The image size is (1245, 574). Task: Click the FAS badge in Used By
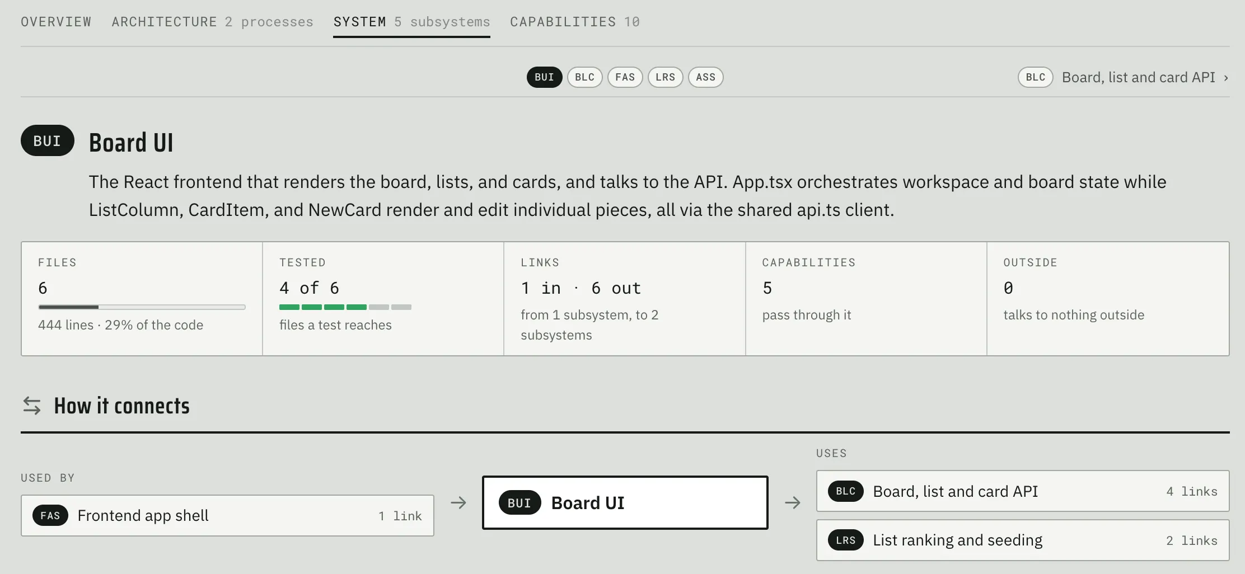pos(50,515)
